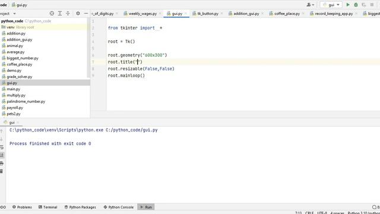Click the gui.py breadcrumb in title bar
The width and height of the screenshot is (380, 214).
click(x=20, y=5)
